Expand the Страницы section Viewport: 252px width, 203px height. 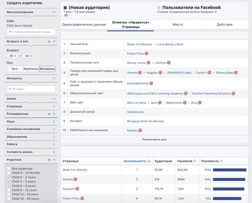point(54,106)
